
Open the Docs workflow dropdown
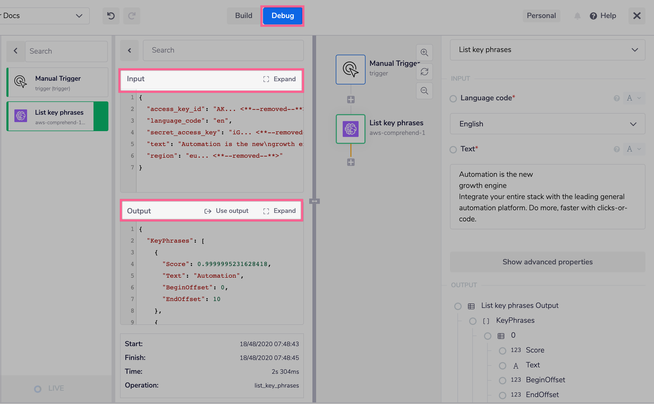point(78,16)
